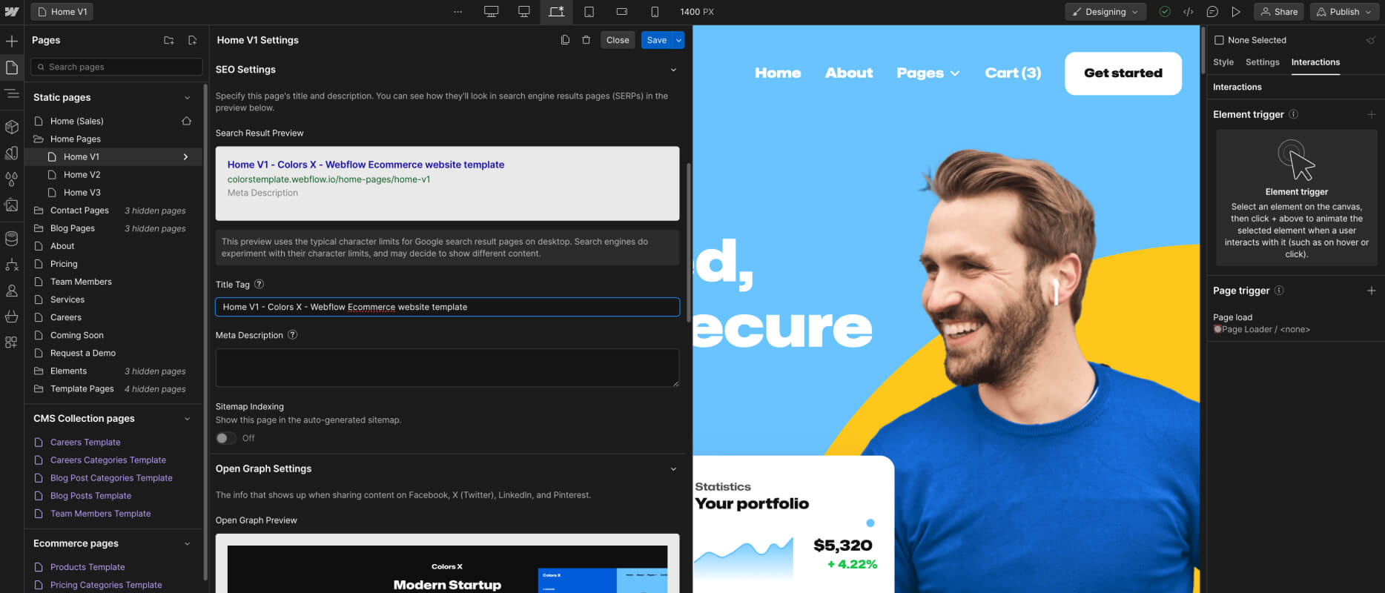Image resolution: width=1385 pixels, height=593 pixels.
Task: Open the Components panel cube icon
Action: (12, 127)
